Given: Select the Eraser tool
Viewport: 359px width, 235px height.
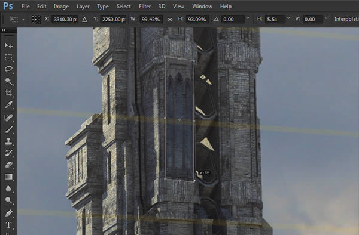Looking at the screenshot, I should [x=8, y=165].
